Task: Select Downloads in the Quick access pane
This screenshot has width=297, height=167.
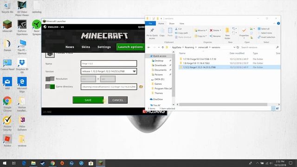Action: (x=160, y=65)
